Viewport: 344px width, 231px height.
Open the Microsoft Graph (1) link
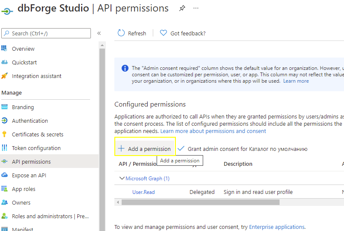pos(147,179)
